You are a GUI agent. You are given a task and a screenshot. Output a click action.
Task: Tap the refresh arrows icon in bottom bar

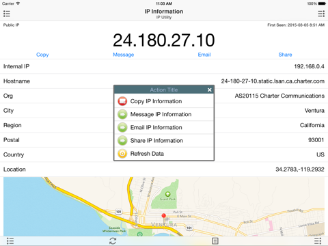(113, 241)
